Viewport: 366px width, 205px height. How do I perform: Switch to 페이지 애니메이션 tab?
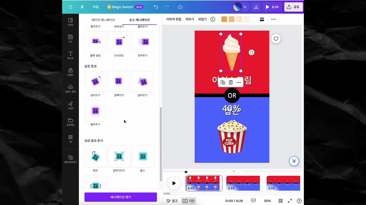(x=103, y=20)
